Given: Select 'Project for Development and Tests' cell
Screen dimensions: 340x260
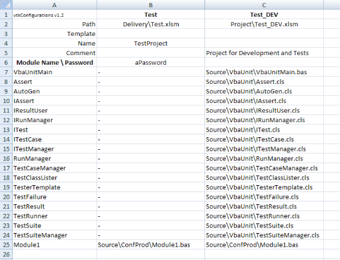Looking at the screenshot, I should click(264, 53).
